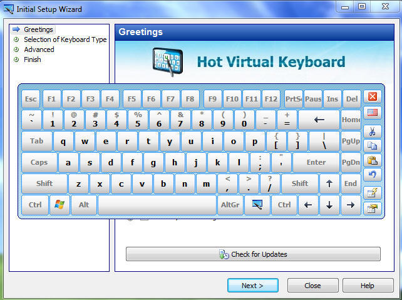Switch language via the US flag icon
The image size is (402, 300).
coord(373,113)
